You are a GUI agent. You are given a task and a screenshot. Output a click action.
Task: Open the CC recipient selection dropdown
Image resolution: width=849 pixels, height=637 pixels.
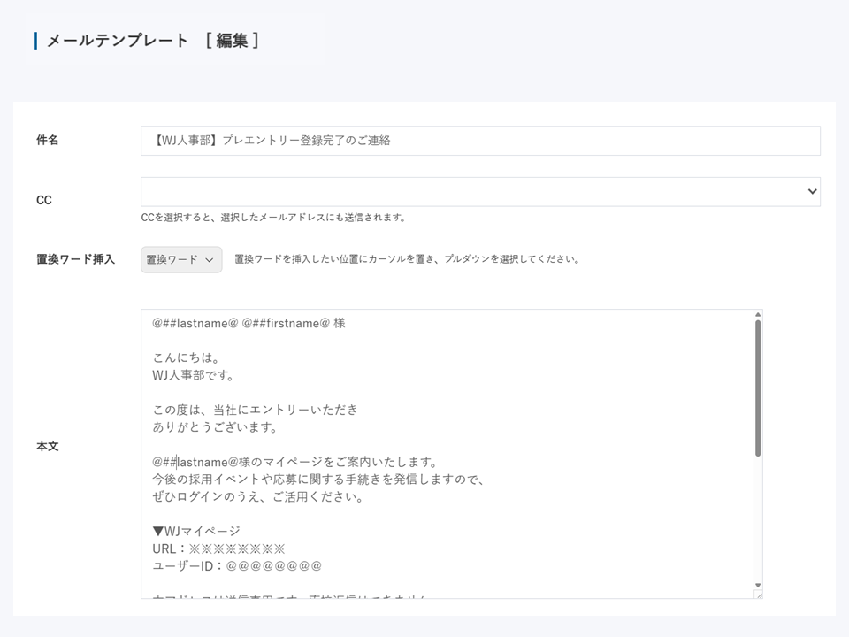tap(482, 191)
